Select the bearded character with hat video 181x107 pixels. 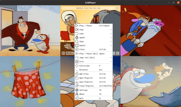pos(151,81)
